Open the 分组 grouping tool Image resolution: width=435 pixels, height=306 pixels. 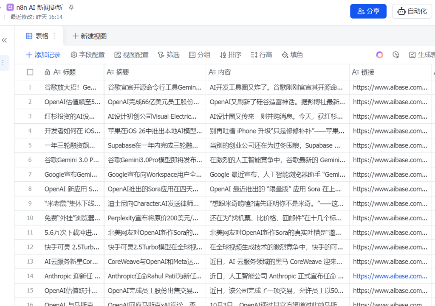pos(199,55)
